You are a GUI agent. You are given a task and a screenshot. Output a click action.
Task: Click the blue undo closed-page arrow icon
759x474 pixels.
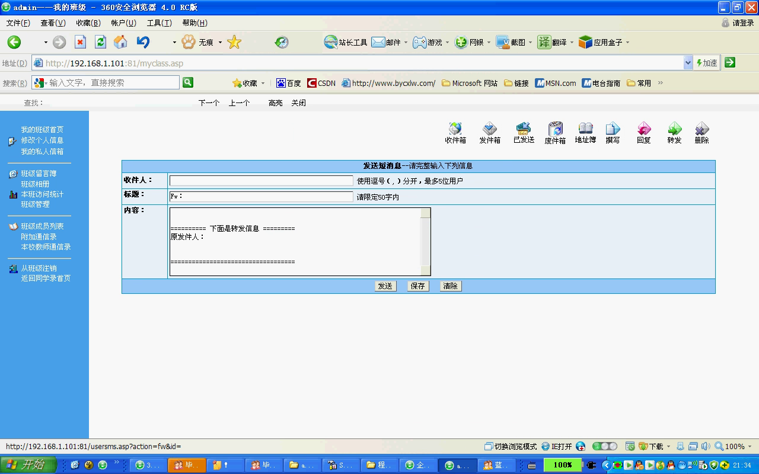click(x=143, y=42)
